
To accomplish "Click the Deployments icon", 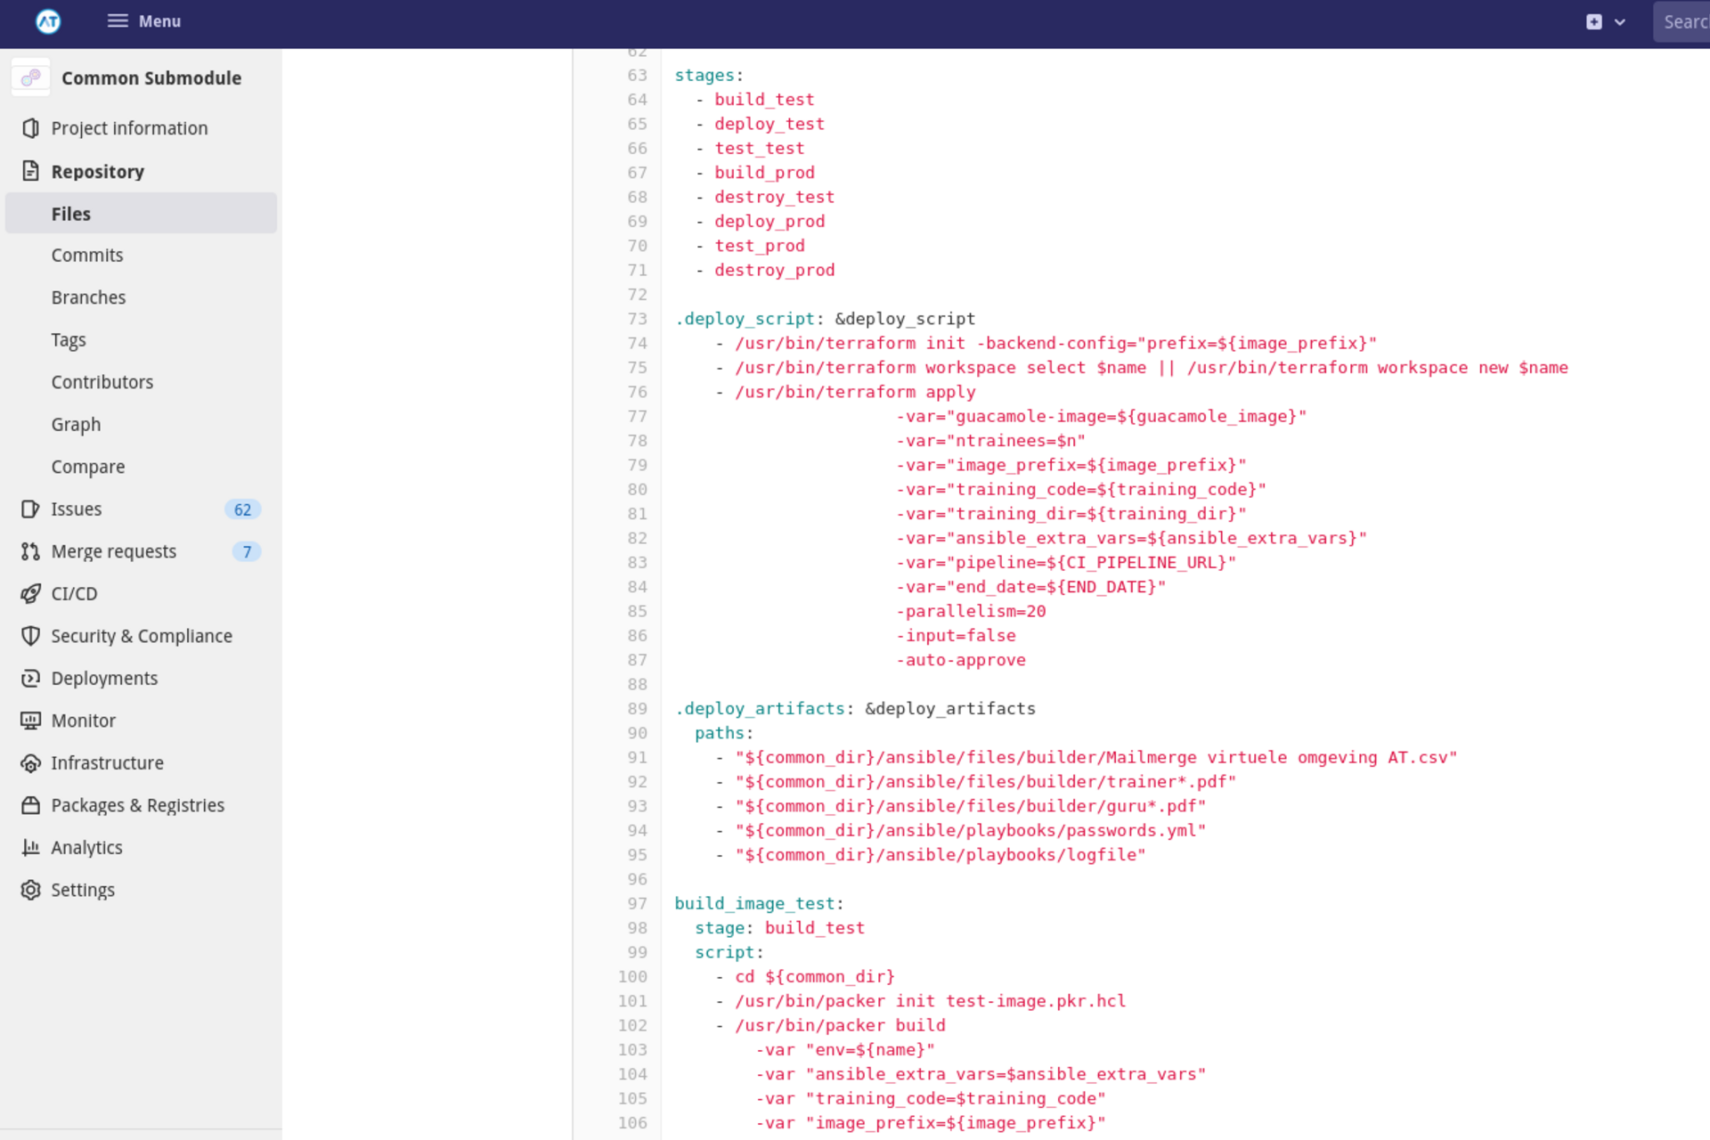I will [x=31, y=678].
